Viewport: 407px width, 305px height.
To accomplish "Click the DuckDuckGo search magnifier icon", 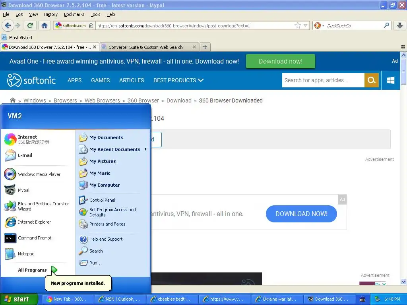I will (386, 25).
